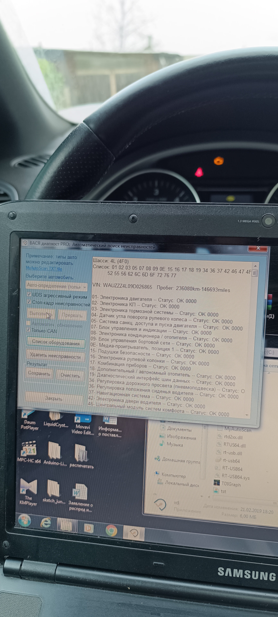Image resolution: width=278 pixels, height=617 pixels.
Task: Open Arduino-Li... folder on desktop
Action: coord(55,454)
